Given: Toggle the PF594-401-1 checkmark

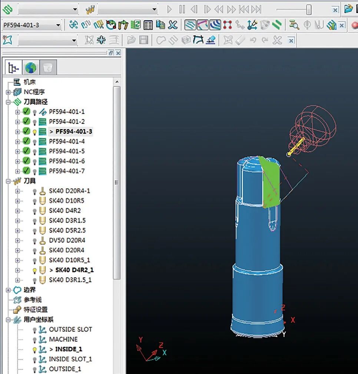Looking at the screenshot, I should tap(26, 111).
